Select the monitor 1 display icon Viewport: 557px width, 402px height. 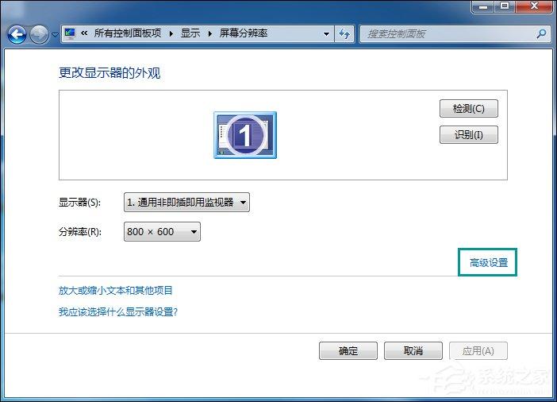[245, 135]
